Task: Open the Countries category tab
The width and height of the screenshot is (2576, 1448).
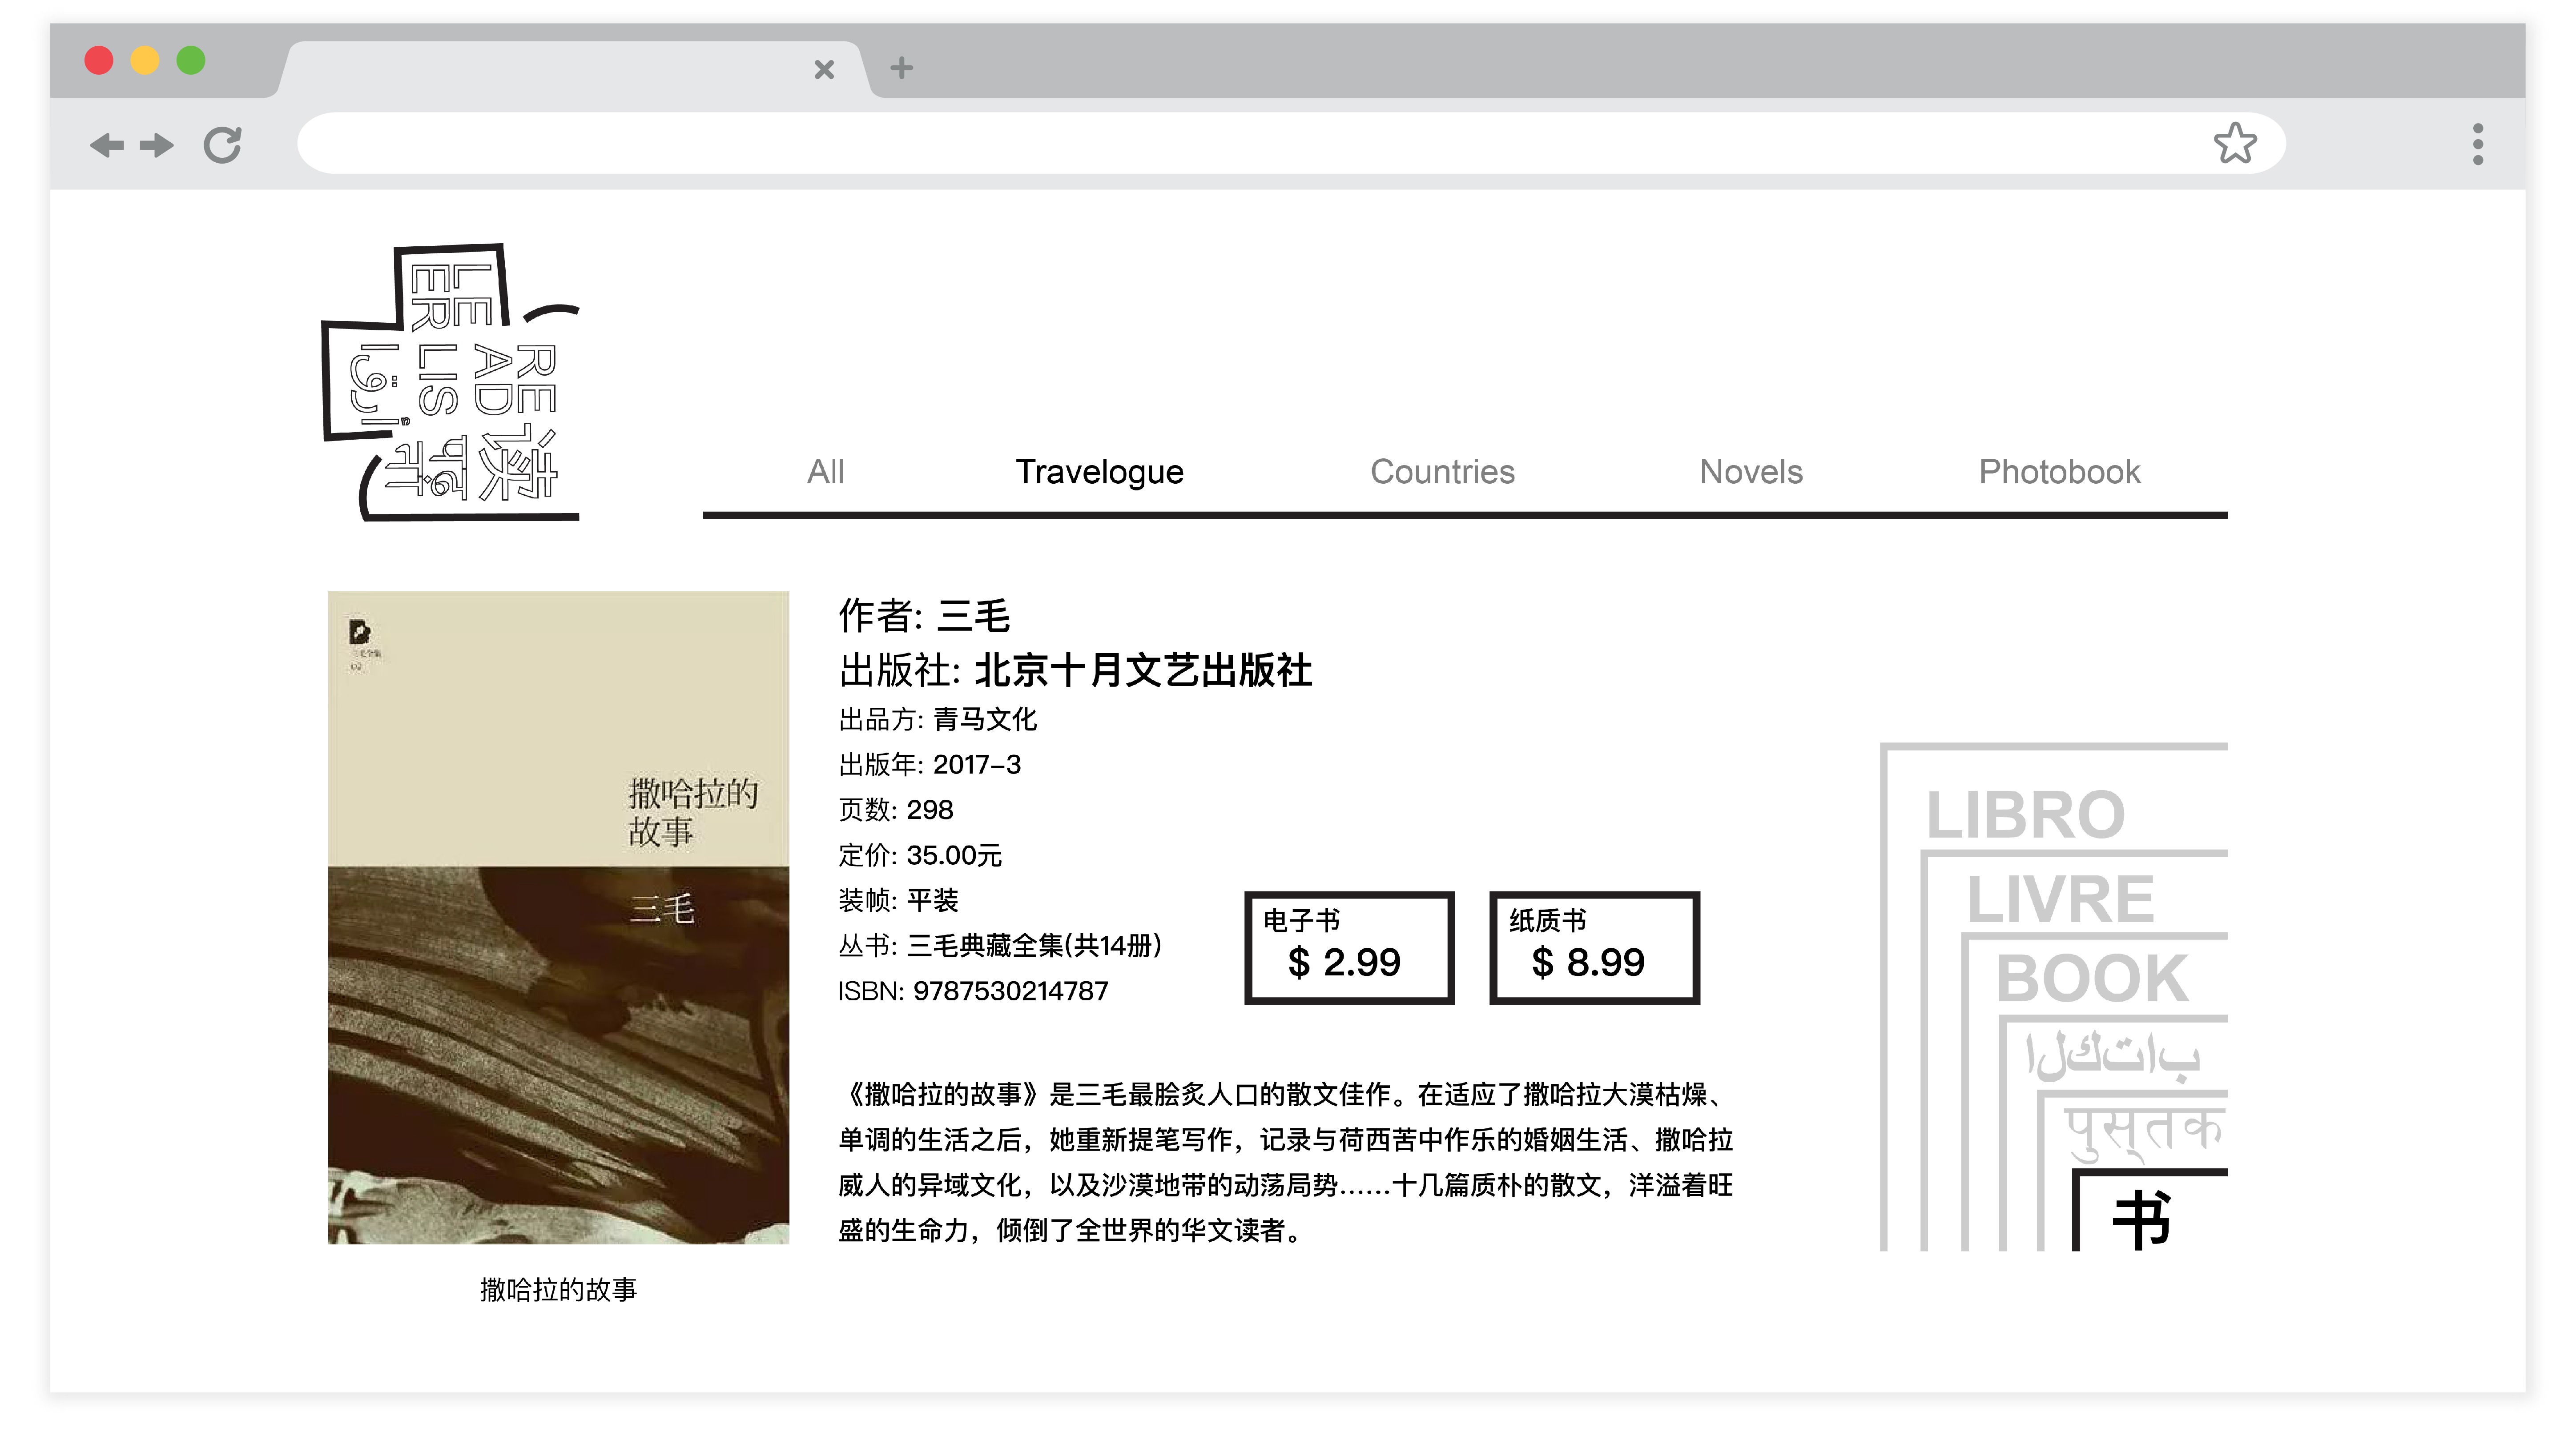Action: click(1441, 472)
